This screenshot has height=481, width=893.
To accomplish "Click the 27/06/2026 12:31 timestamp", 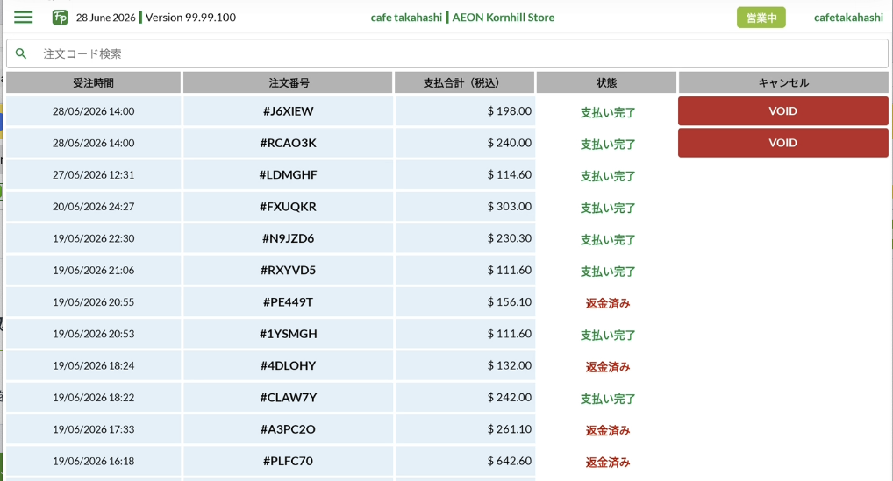I will (x=93, y=174).
